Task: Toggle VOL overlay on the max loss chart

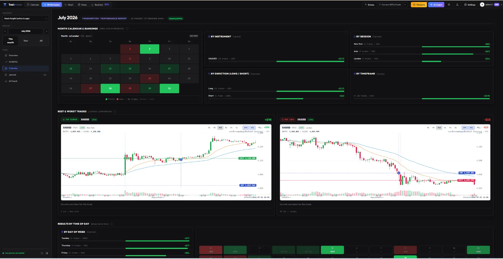Action: pos(471,128)
